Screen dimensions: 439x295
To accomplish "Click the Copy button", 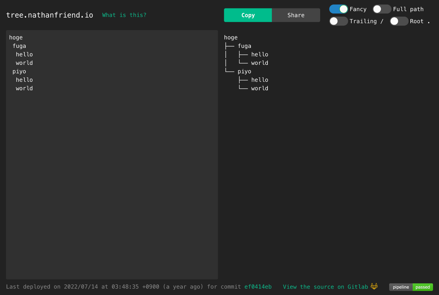I will tap(248, 15).
